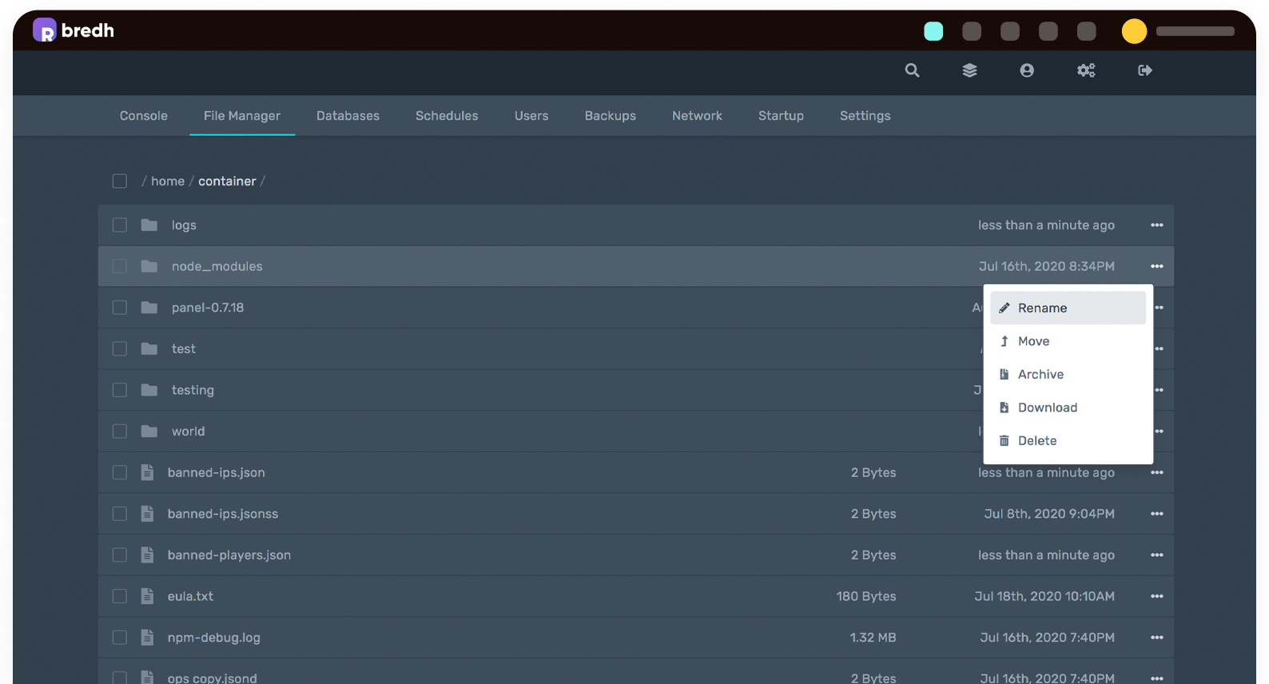Click the yellow user avatar circle
The image size is (1269, 684).
point(1134,31)
